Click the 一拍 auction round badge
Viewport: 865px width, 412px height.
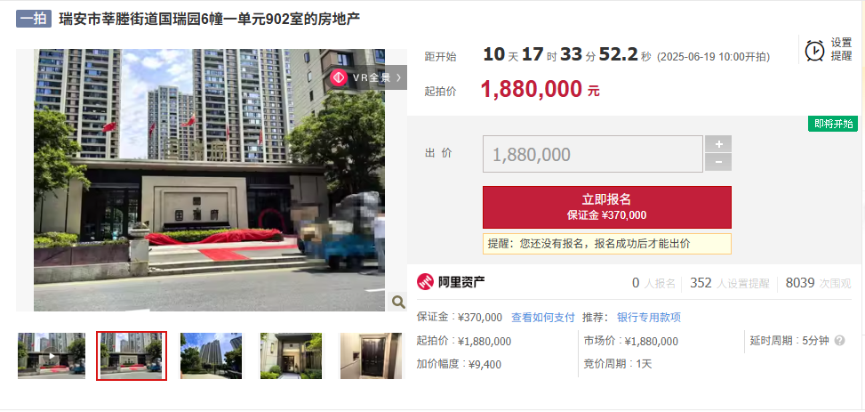tap(34, 19)
